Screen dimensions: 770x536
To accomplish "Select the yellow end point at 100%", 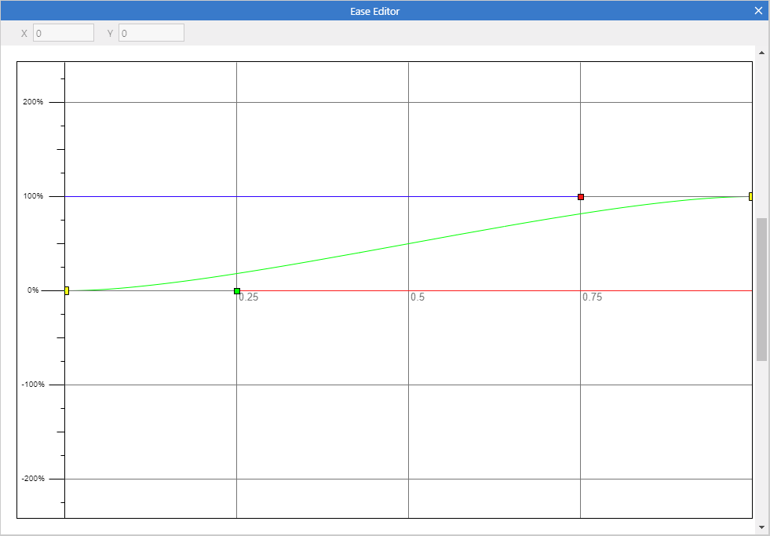I will (x=750, y=196).
